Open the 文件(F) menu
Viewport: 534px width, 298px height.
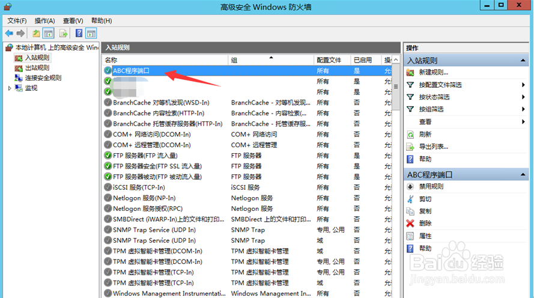pos(17,21)
